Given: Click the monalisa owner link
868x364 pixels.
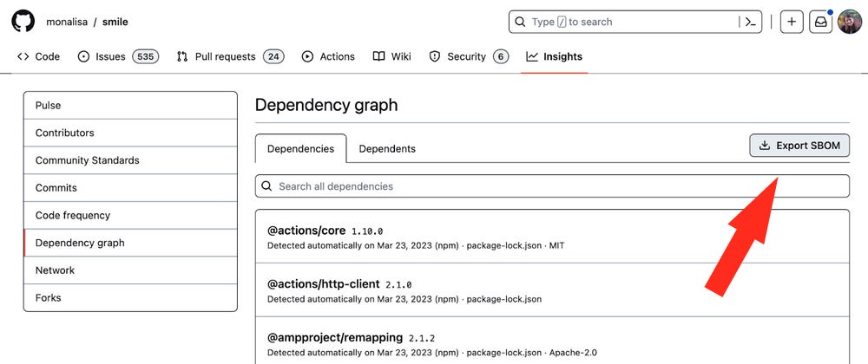Looking at the screenshot, I should coord(67,22).
